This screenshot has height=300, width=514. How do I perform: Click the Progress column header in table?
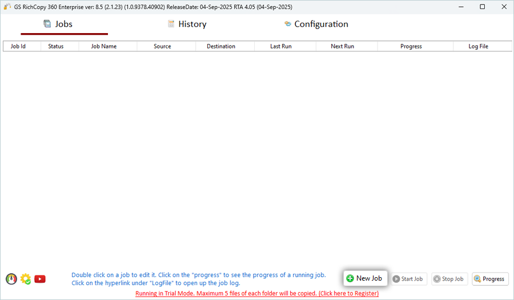click(x=411, y=46)
